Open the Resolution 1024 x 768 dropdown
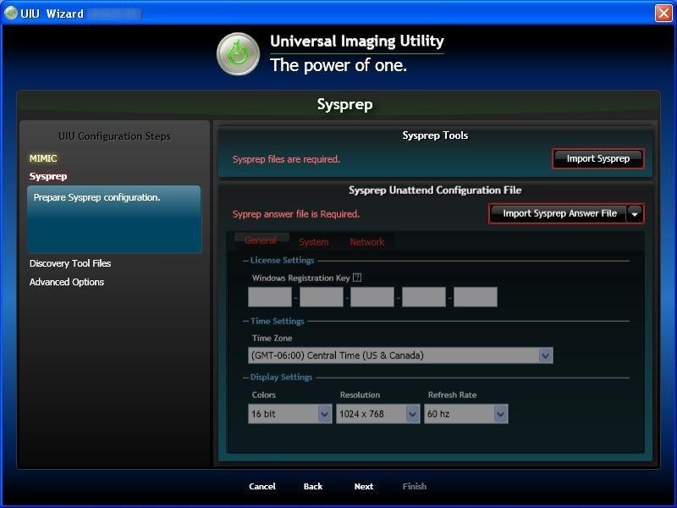Screen dimensions: 677x508 tap(377, 414)
